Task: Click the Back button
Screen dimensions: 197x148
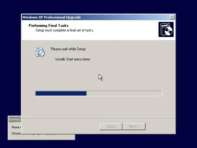Action: (111, 126)
